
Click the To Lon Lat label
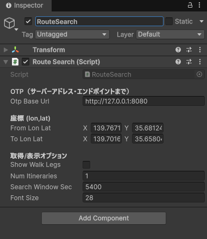point(27,139)
